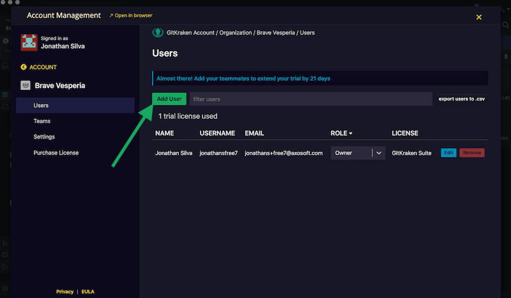Click the GitKraken logo in the breadcrumb

point(156,33)
